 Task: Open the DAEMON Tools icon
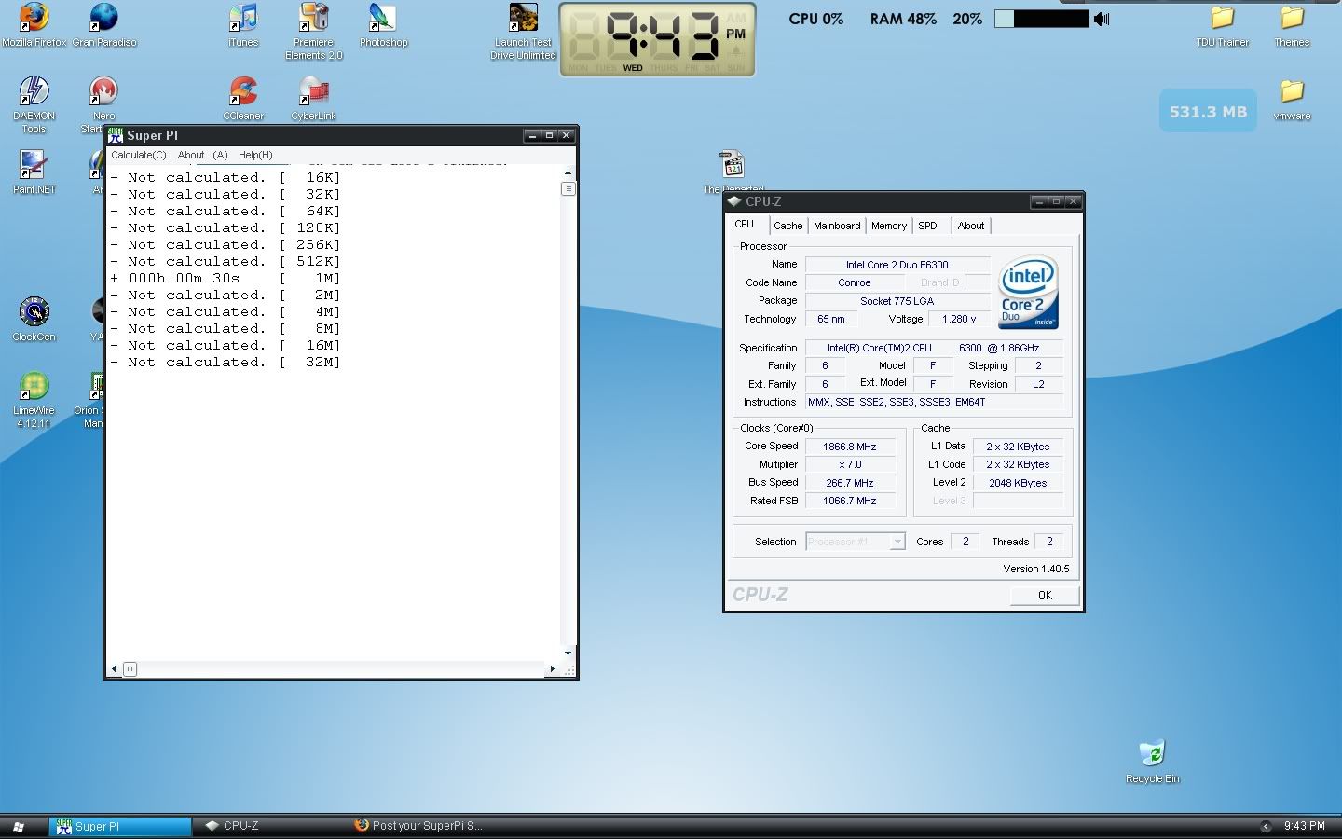point(34,104)
